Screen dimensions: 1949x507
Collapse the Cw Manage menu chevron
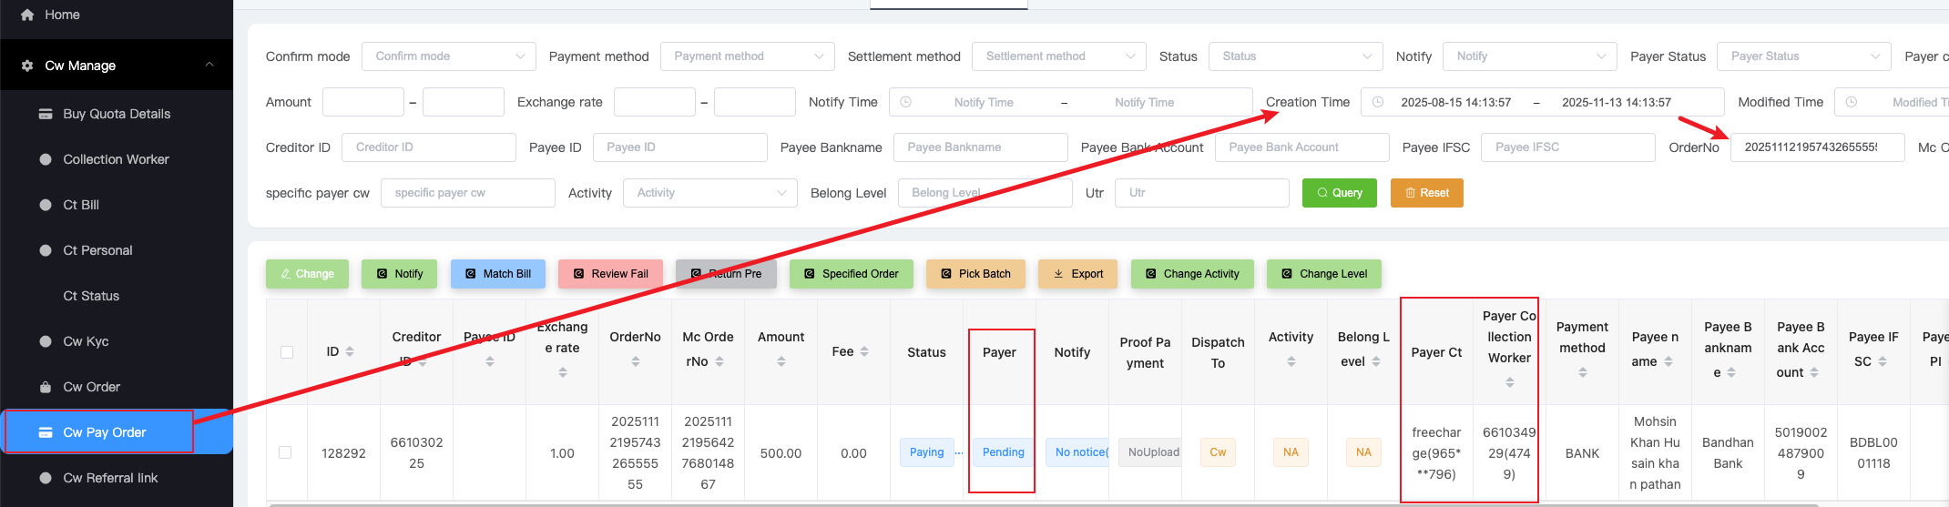[x=209, y=65]
